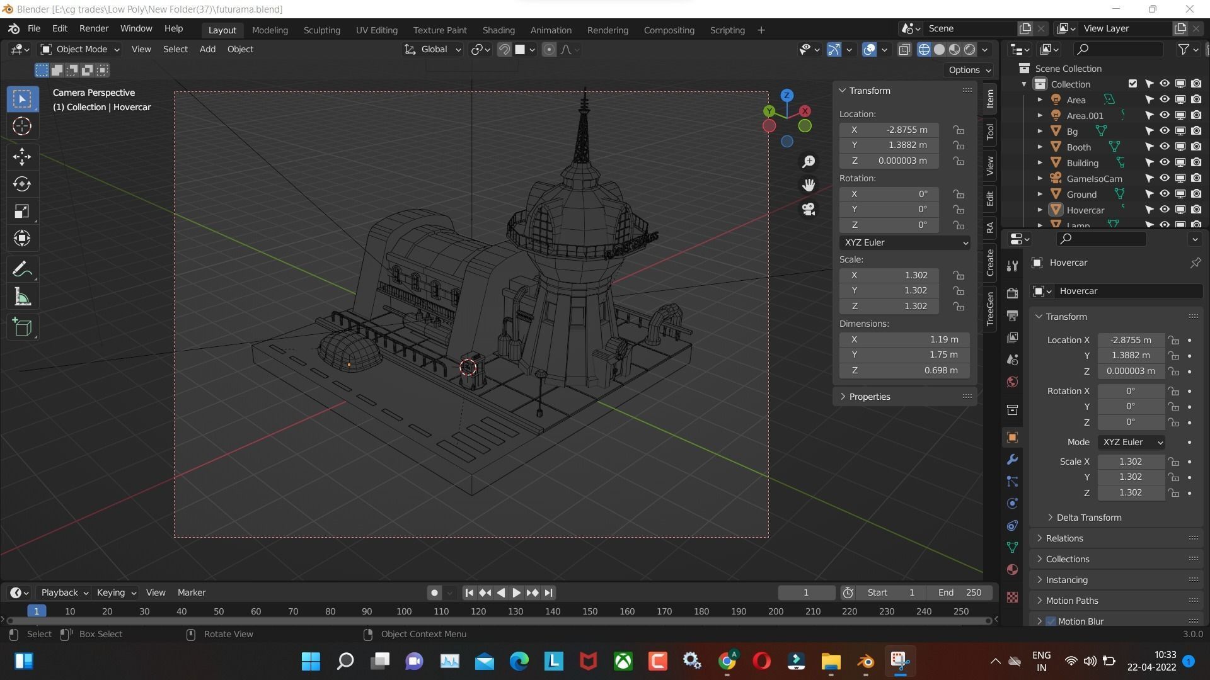This screenshot has width=1210, height=680.
Task: Switch to rendered viewport shading
Action: coord(970,49)
